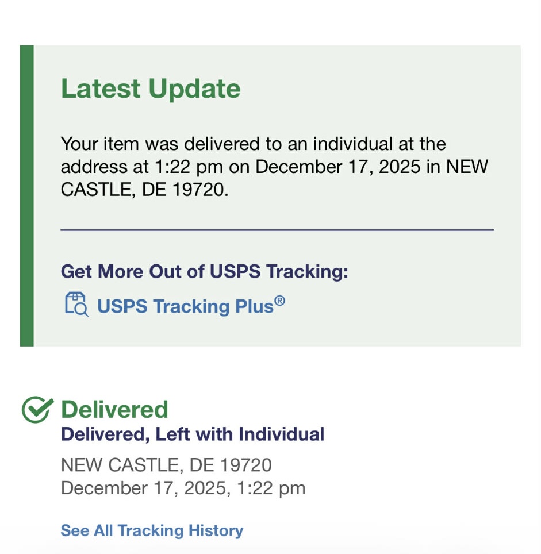The image size is (541, 554).
Task: Click the word "Plus" in USPS Tracking Plus
Action: click(x=253, y=306)
